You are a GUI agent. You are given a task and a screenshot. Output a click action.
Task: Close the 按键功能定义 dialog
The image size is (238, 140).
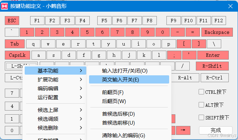[230, 6]
